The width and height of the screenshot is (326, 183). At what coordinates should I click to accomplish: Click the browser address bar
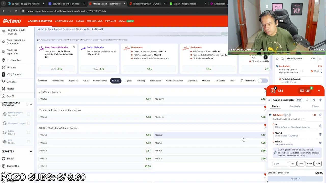click(x=122, y=11)
